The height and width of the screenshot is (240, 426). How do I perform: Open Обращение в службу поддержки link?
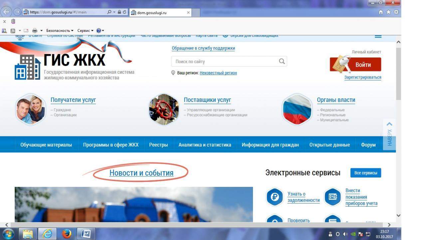[x=203, y=48]
